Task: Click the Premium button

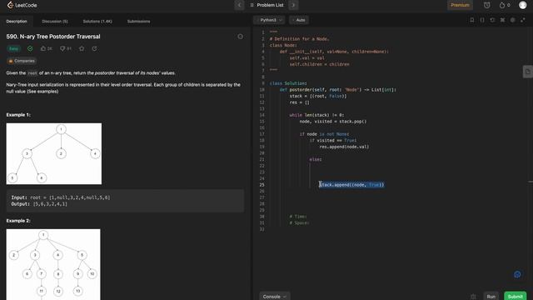Action: [x=460, y=5]
